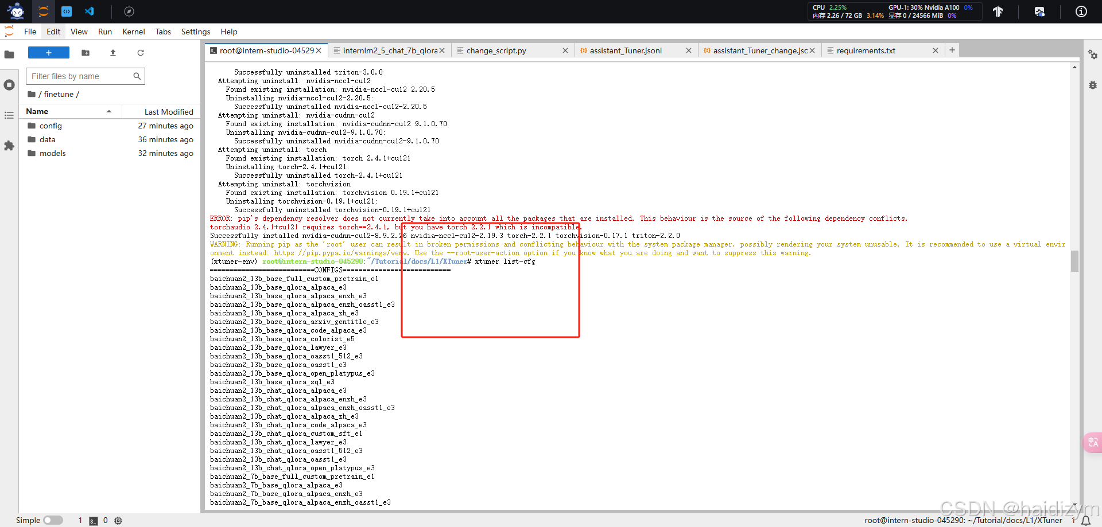Close the assistant_Tuner.jsonl tab
The width and height of the screenshot is (1102, 527).
pos(689,50)
